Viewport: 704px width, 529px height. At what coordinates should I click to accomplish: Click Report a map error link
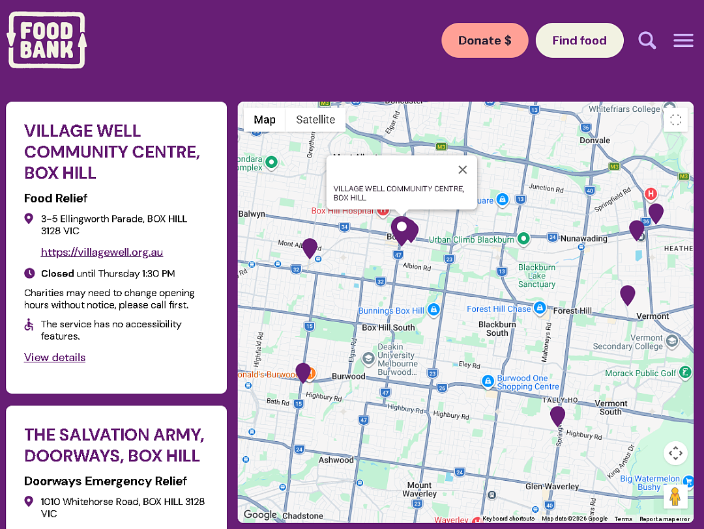point(664,519)
